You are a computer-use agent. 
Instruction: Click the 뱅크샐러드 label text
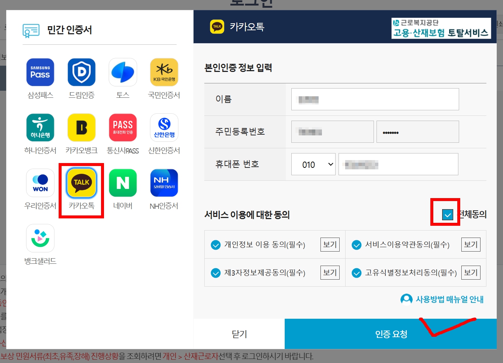pos(40,261)
